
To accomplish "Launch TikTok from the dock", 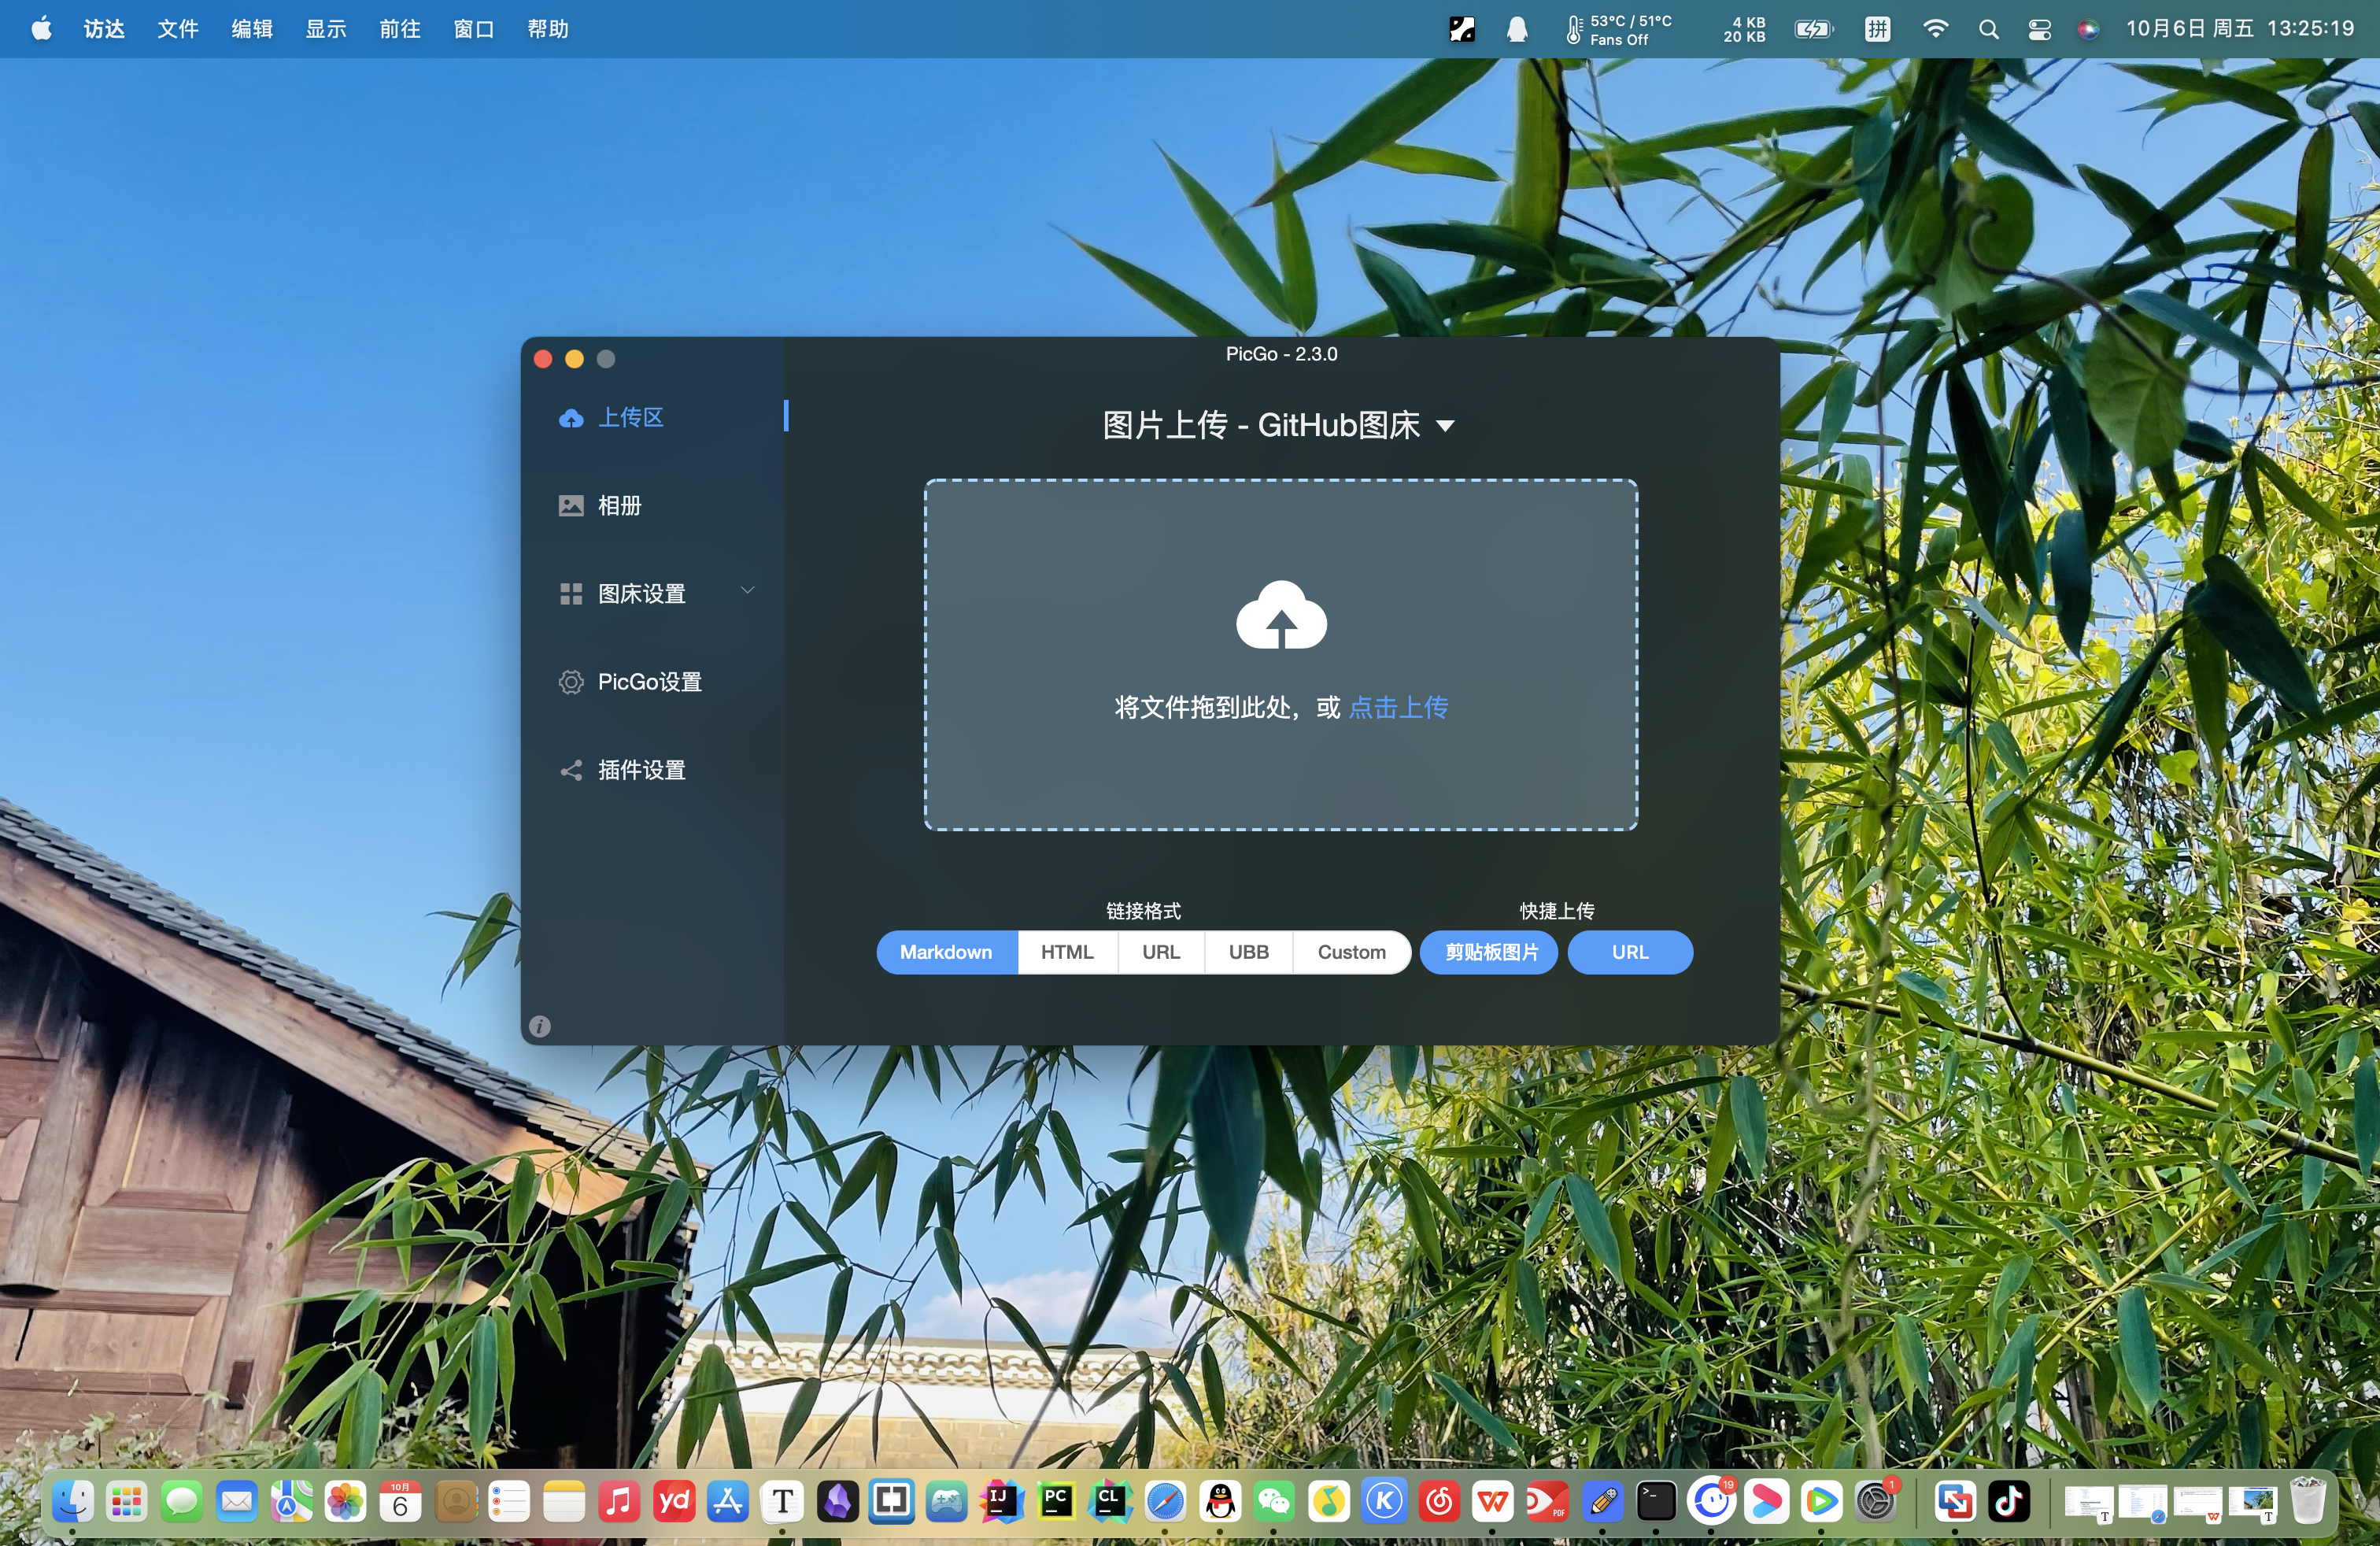I will 2009,1501.
